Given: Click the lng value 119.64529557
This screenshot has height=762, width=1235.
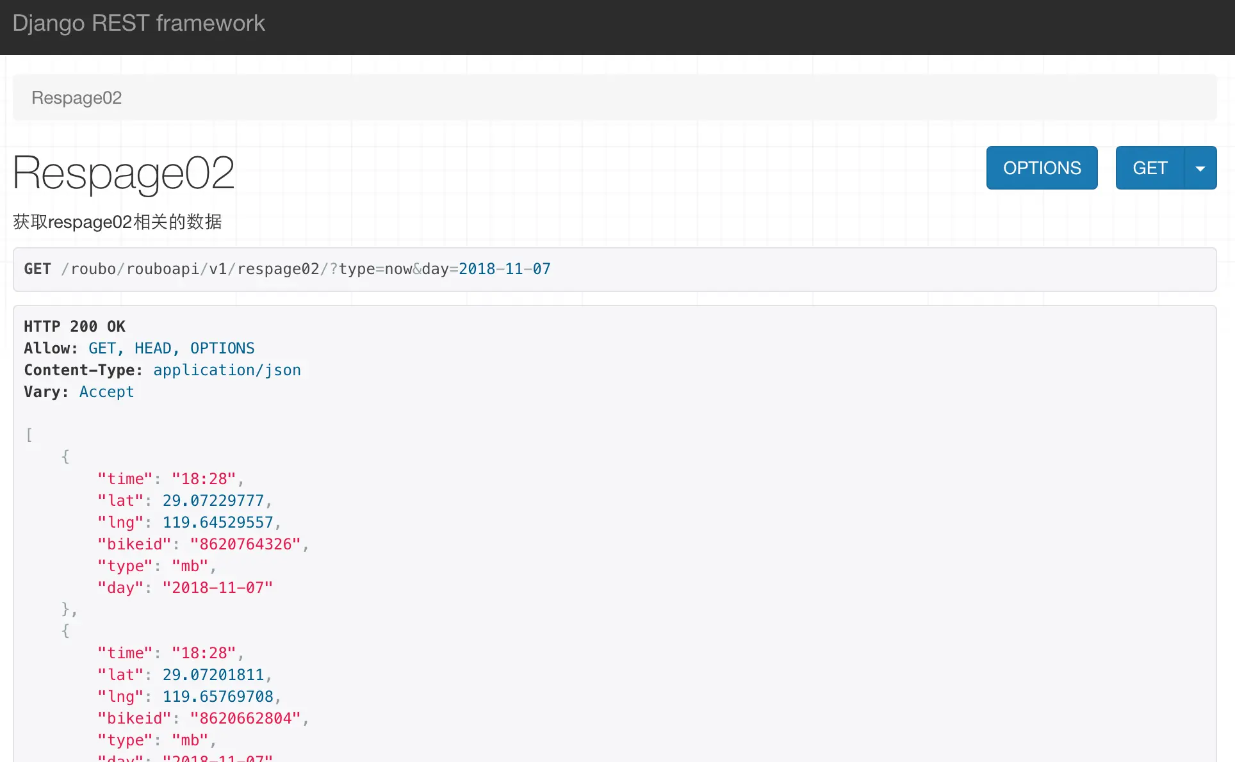Looking at the screenshot, I should coord(218,523).
